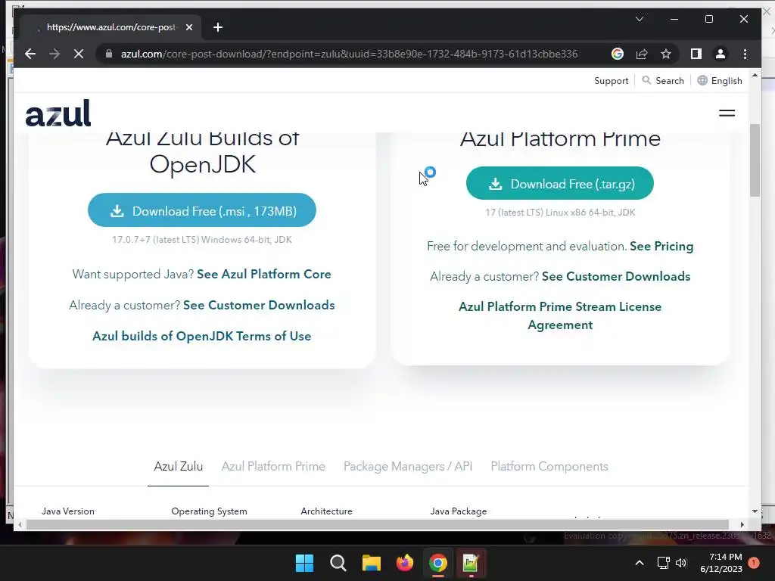Open File Explorer from taskbar
The image size is (775, 581).
click(x=371, y=563)
